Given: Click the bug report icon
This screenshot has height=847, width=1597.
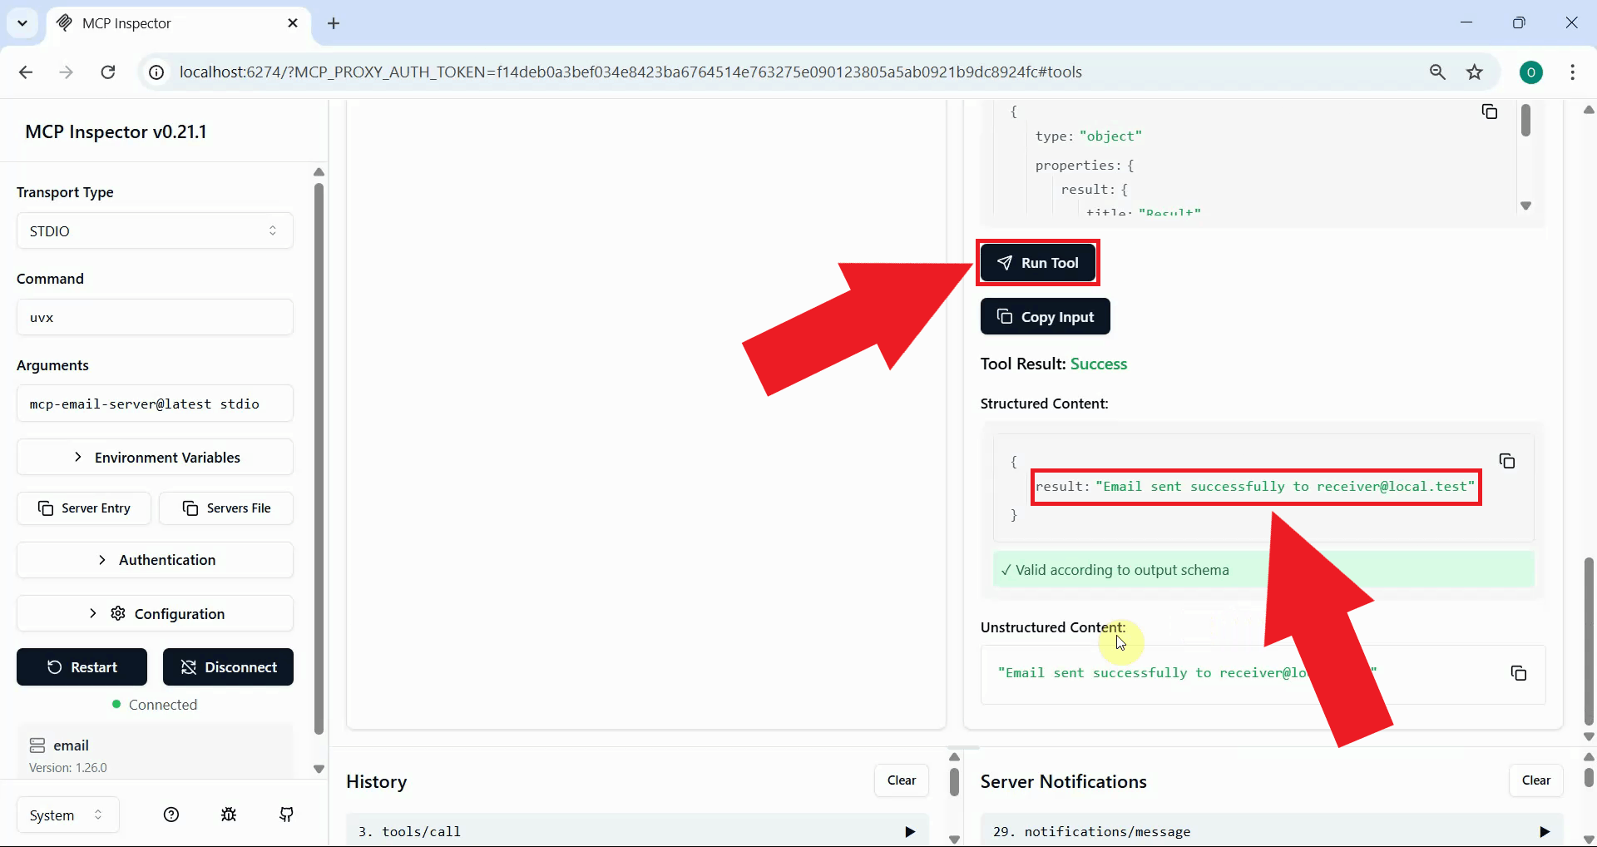Looking at the screenshot, I should (x=229, y=815).
